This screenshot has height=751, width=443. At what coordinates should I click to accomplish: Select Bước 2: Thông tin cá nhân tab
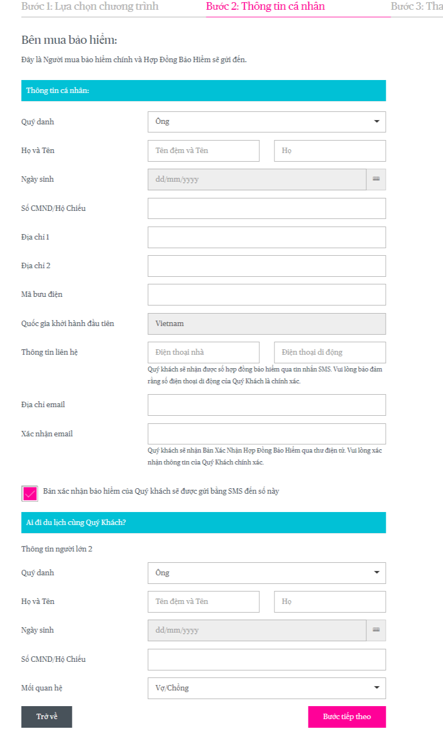pos(265,7)
